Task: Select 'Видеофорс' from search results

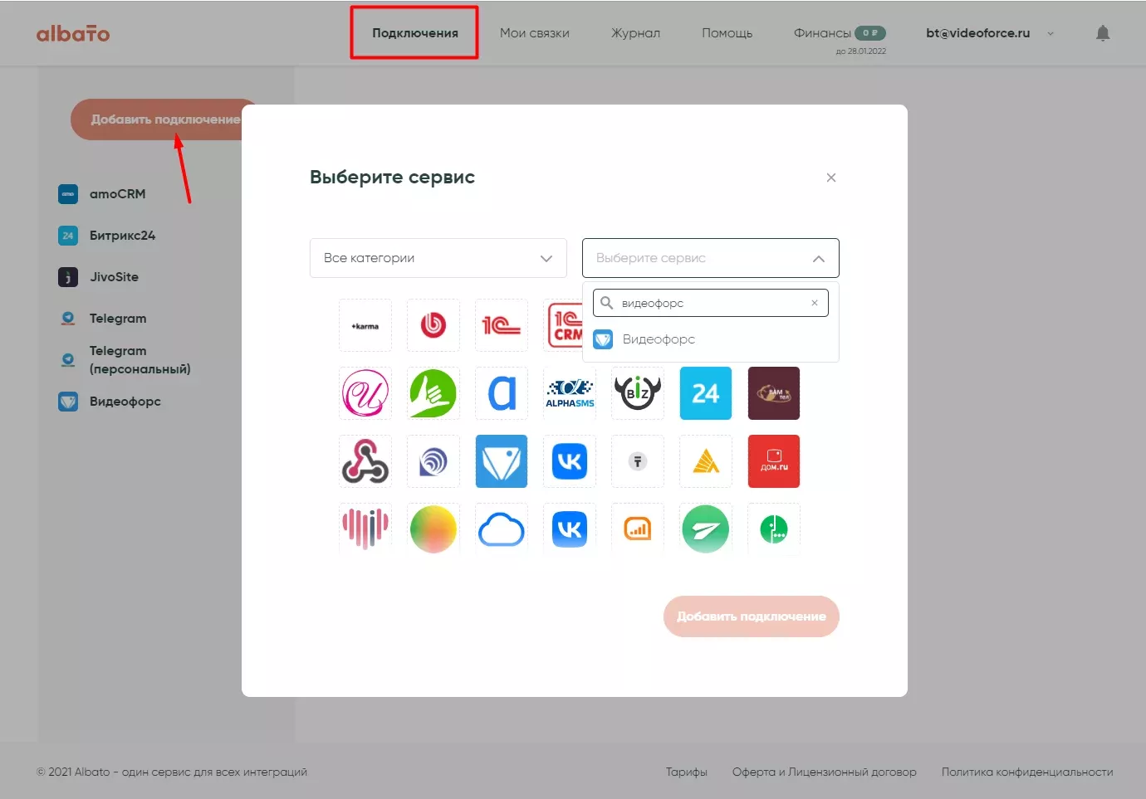Action: [x=658, y=339]
